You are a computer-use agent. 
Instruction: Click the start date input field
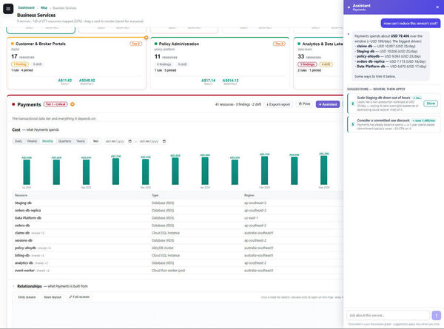click(118, 141)
